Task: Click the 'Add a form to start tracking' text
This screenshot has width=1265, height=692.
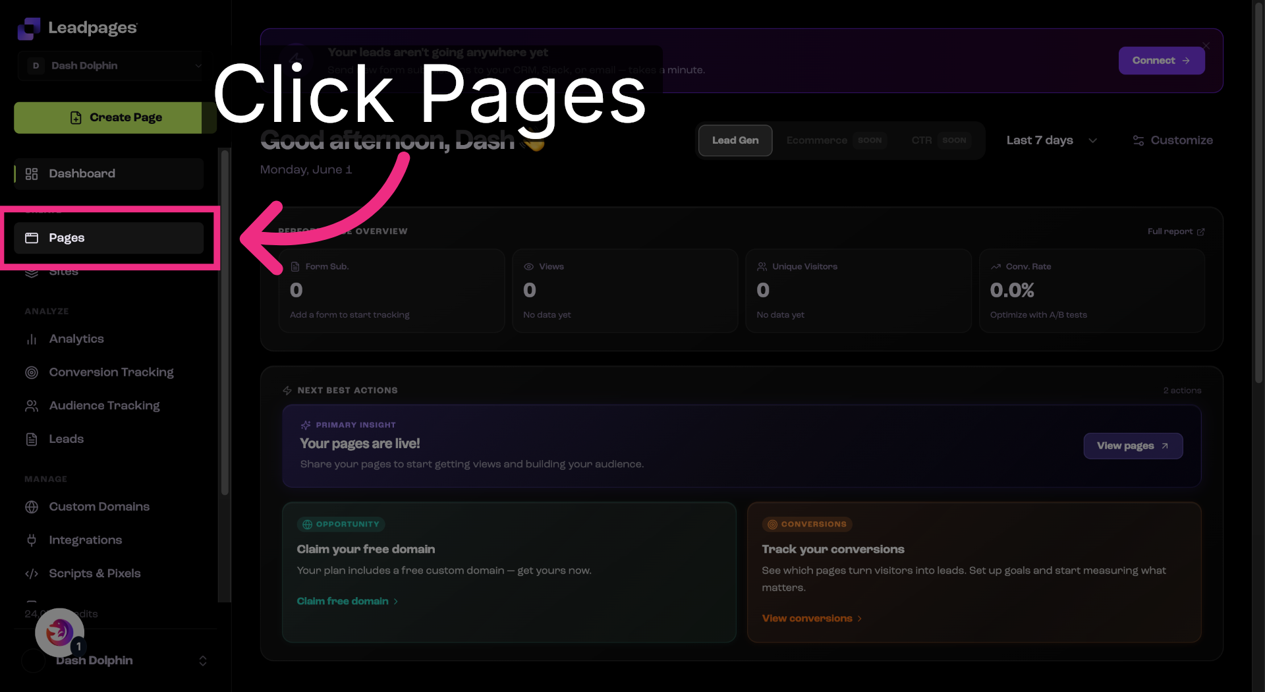Action: pos(349,315)
